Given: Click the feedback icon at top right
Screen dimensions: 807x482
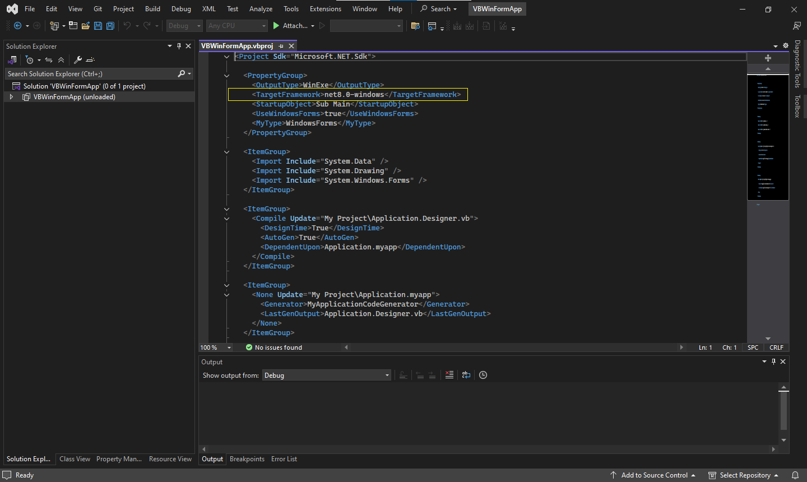Looking at the screenshot, I should click(x=796, y=26).
